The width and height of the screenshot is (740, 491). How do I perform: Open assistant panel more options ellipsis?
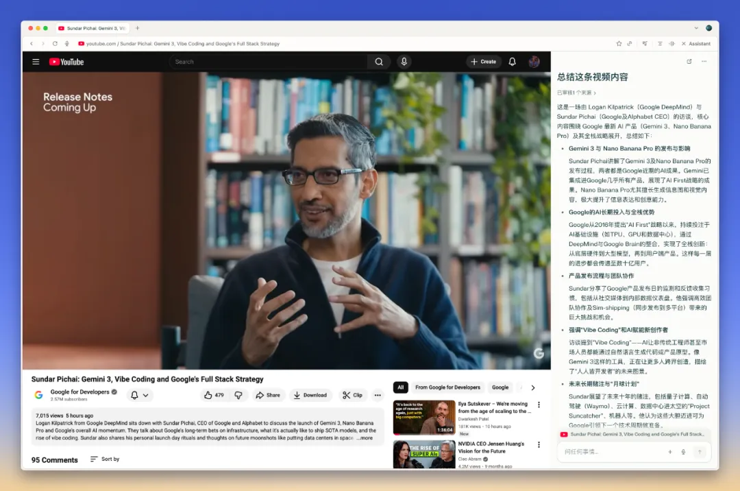tap(704, 62)
